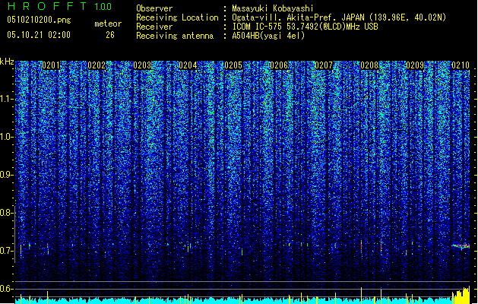Image resolution: width=478 pixels, height=304 pixels.
Task: Click the 0201 time marker
Action: coord(51,65)
